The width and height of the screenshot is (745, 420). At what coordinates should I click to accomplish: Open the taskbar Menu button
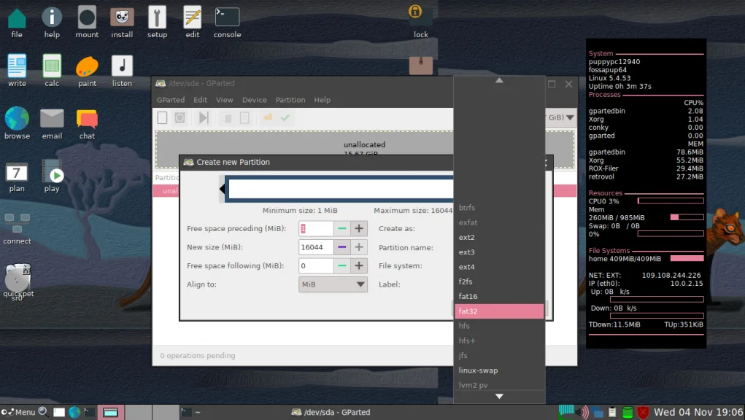(18, 412)
